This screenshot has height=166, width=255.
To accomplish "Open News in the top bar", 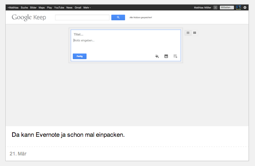I will (x=69, y=7).
